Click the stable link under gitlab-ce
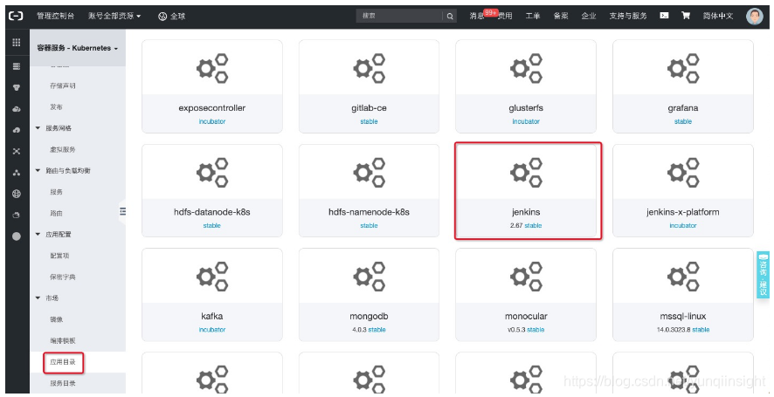This screenshot has height=397, width=774. click(369, 121)
